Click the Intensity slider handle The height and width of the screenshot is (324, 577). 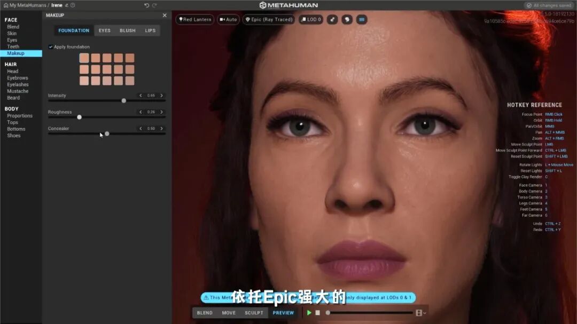(x=123, y=100)
